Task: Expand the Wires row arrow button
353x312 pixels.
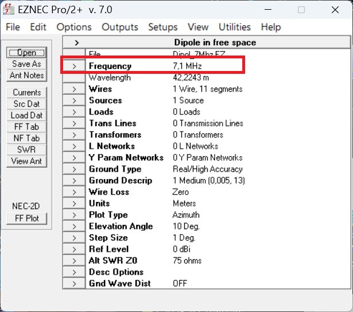Action: click(x=74, y=89)
